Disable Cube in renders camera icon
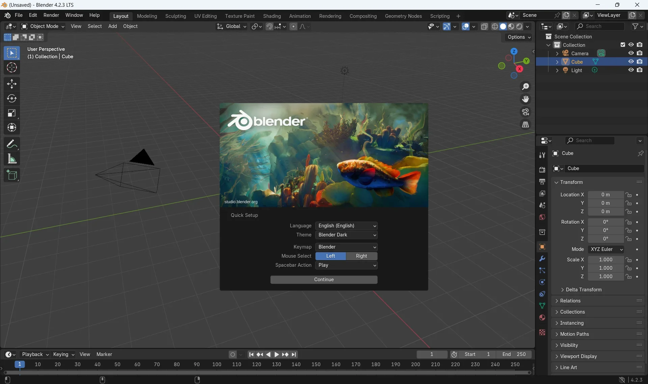Viewport: 648px width, 384px height. (x=640, y=62)
